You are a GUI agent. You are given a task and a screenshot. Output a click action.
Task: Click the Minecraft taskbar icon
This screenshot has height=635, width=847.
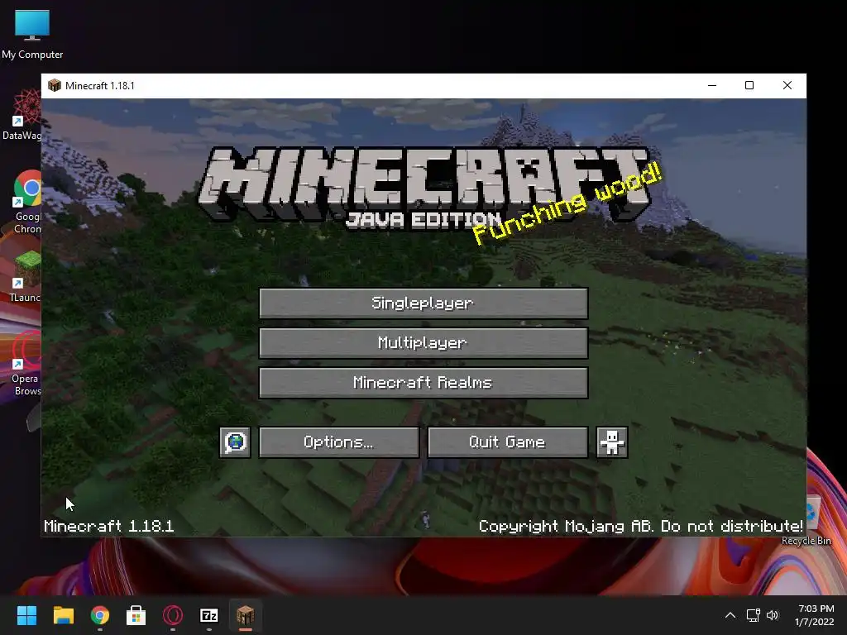click(245, 615)
